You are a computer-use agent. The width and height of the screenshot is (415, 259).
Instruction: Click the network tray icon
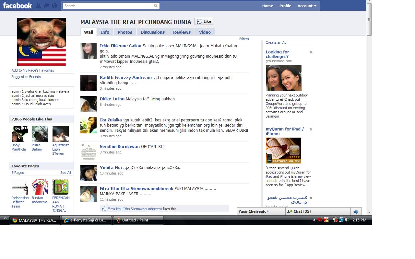(341, 220)
